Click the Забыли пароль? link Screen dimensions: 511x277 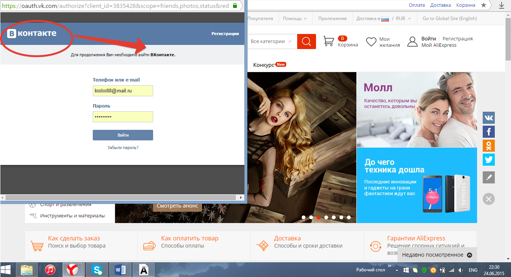(x=123, y=148)
